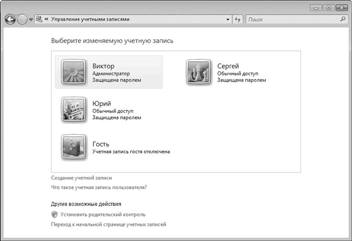Click the 'Создание учетной записи' link
This screenshot has height=241, width=352.
(x=81, y=177)
